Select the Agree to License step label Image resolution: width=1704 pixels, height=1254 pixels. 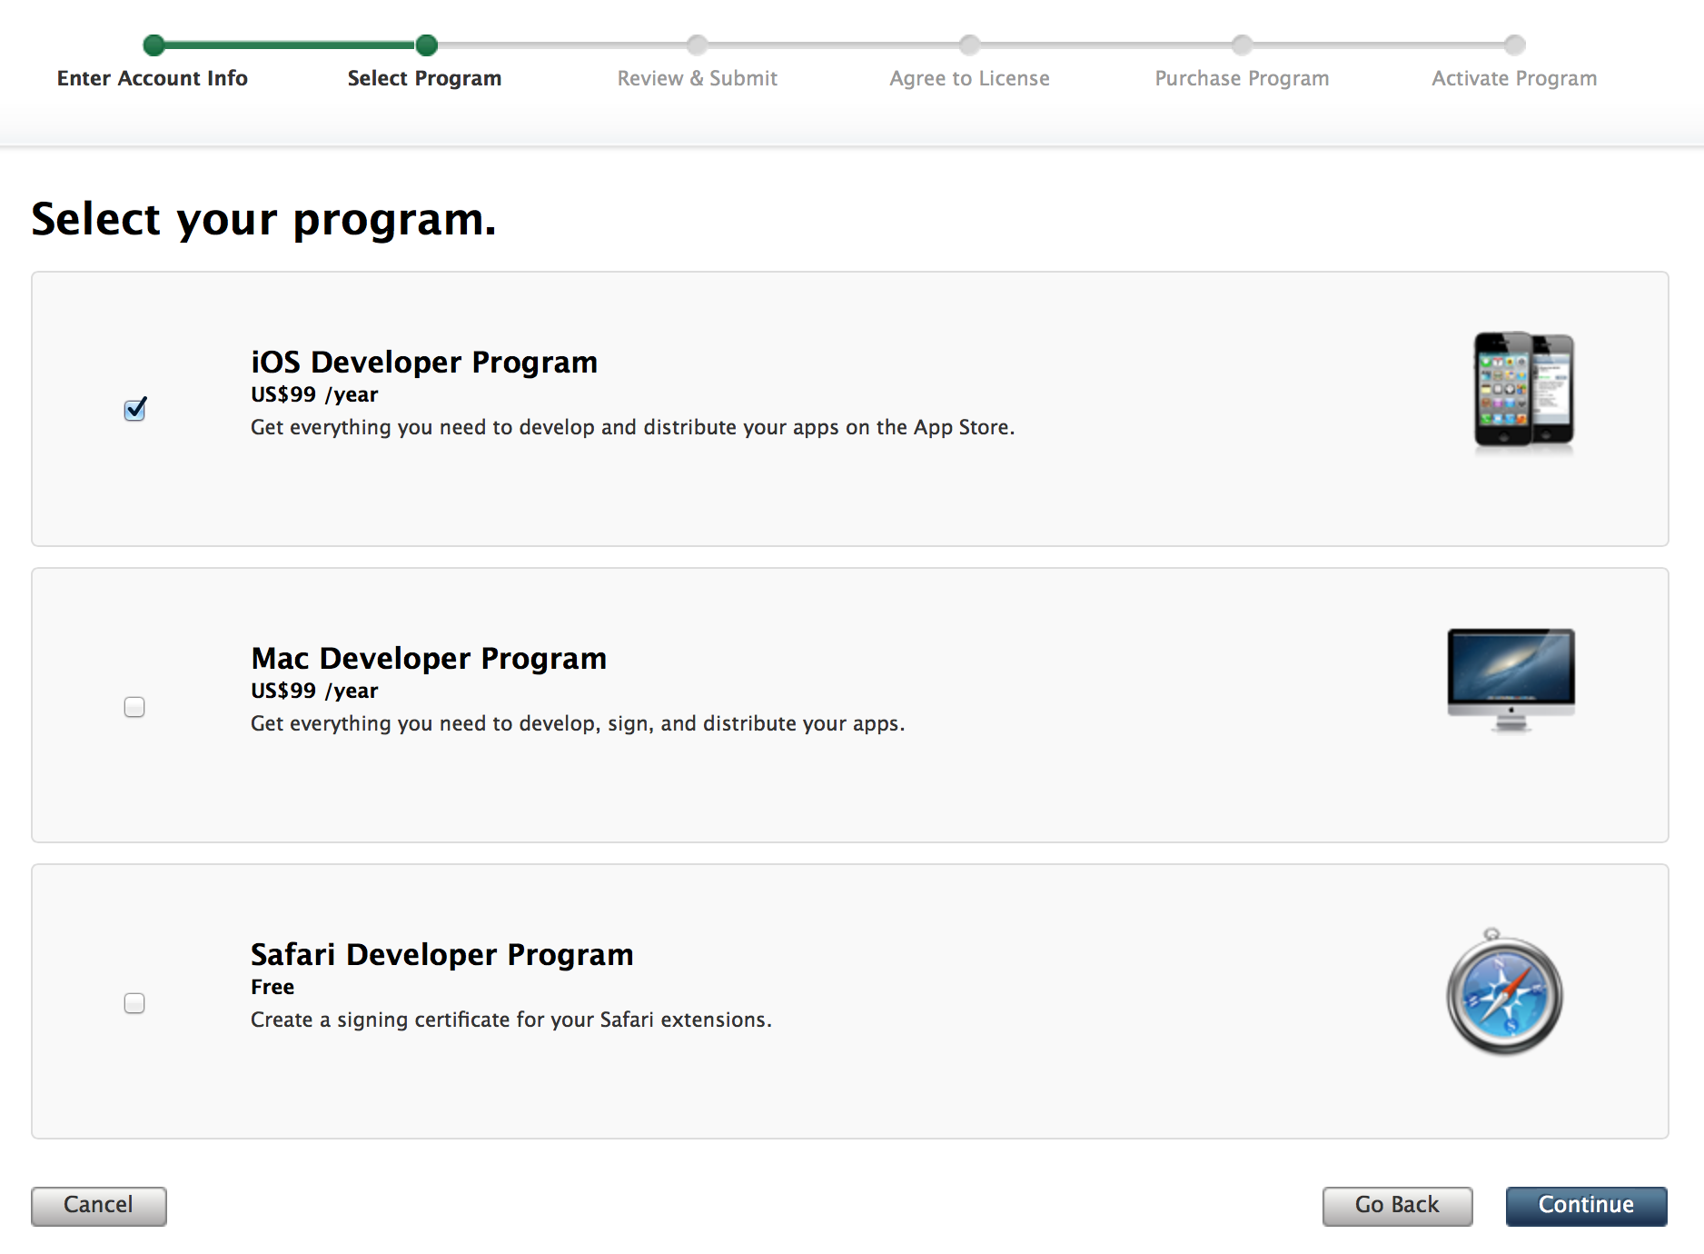click(970, 78)
